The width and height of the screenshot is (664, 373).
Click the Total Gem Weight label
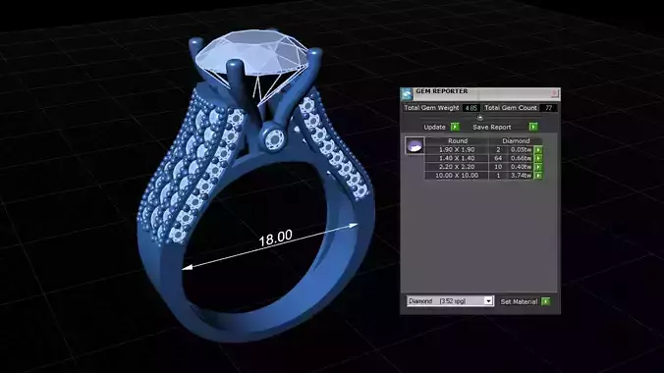(x=431, y=108)
